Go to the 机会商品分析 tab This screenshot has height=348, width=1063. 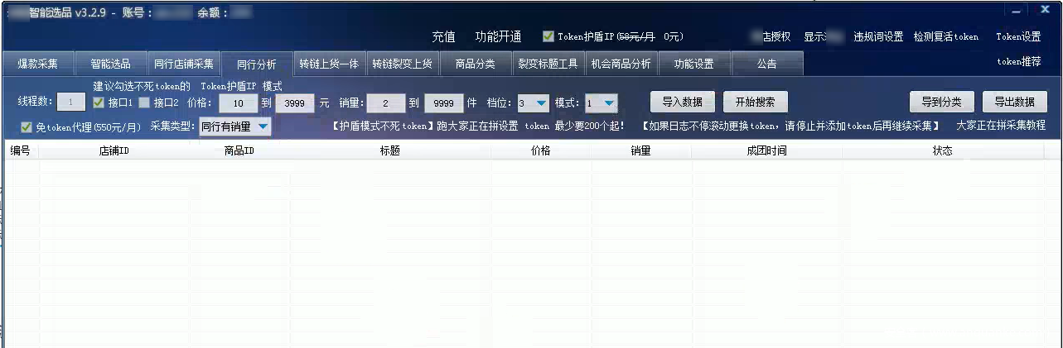point(621,64)
